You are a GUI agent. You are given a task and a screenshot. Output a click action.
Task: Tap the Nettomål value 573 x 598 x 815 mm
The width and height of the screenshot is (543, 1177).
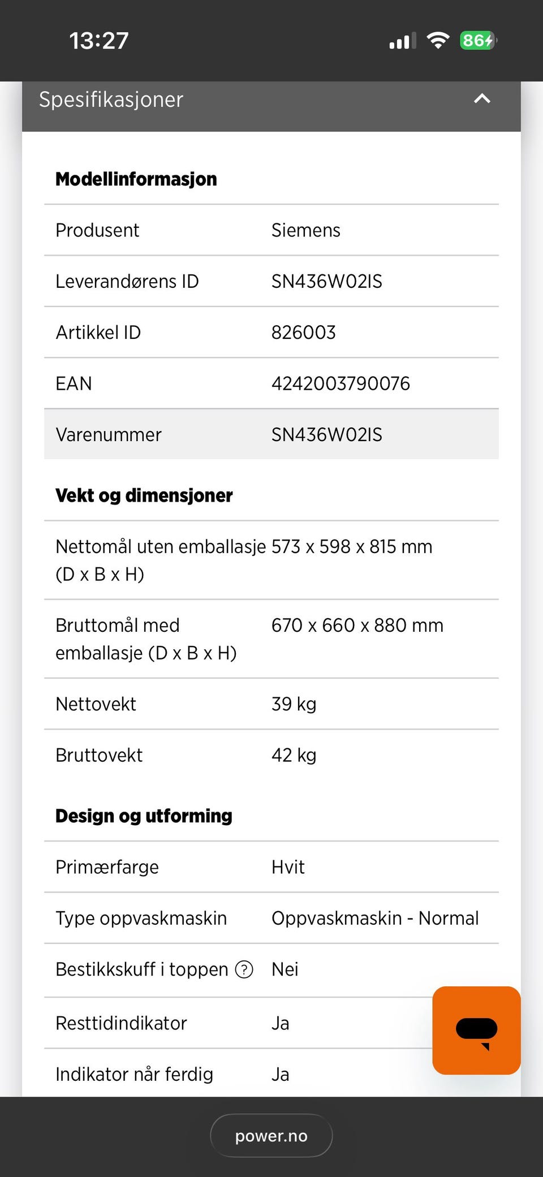click(x=352, y=546)
